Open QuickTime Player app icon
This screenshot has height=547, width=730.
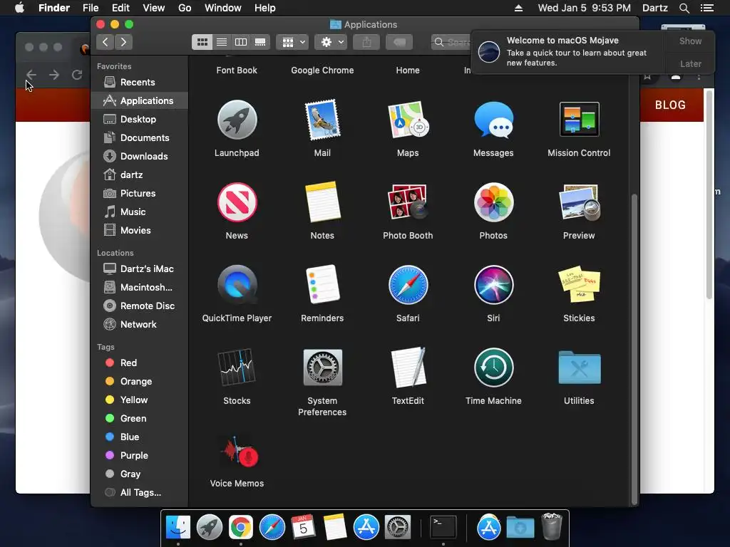coord(237,285)
